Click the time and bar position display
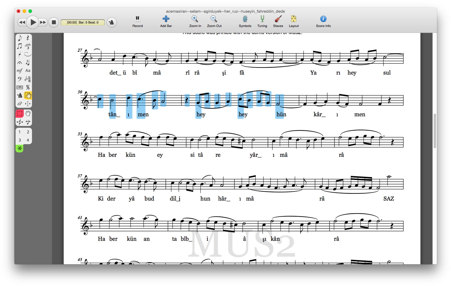451x286 pixels. tap(83, 22)
